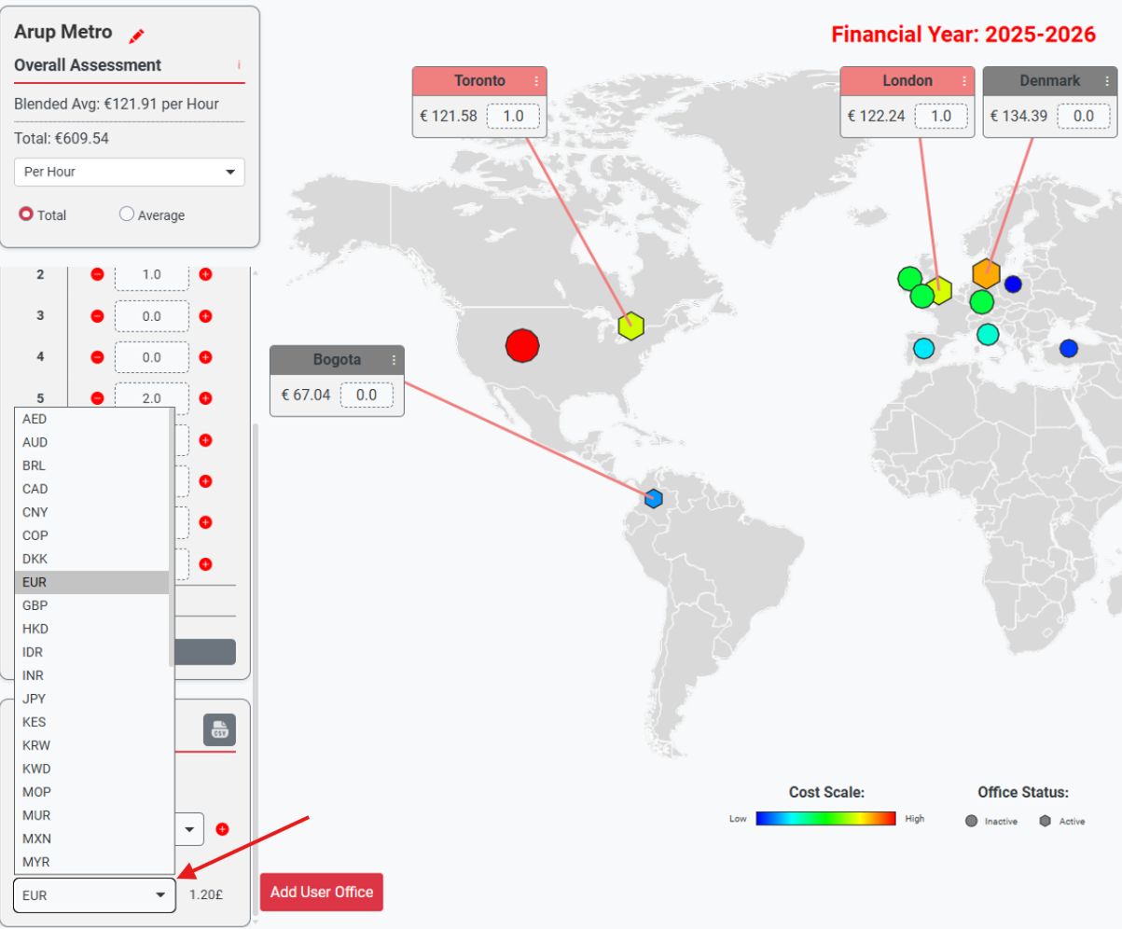Click the red minus button for row 2
This screenshot has height=929, width=1122.
[97, 274]
